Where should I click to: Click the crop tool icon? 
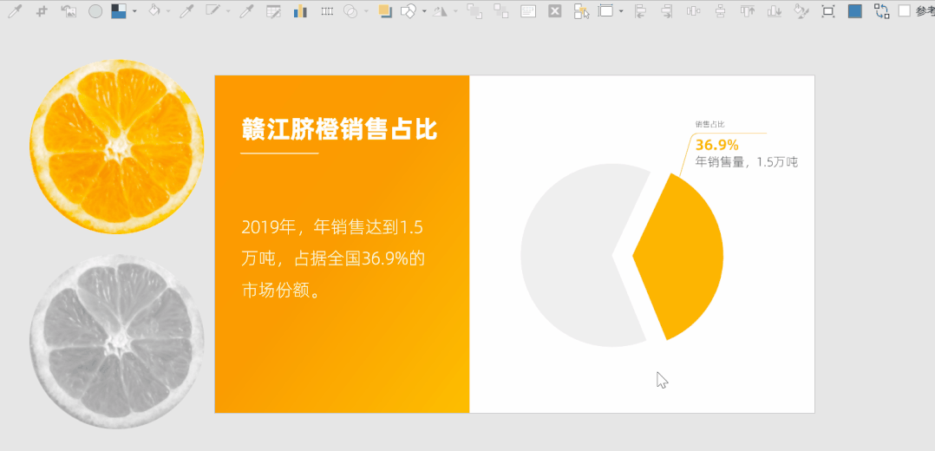[x=42, y=10]
